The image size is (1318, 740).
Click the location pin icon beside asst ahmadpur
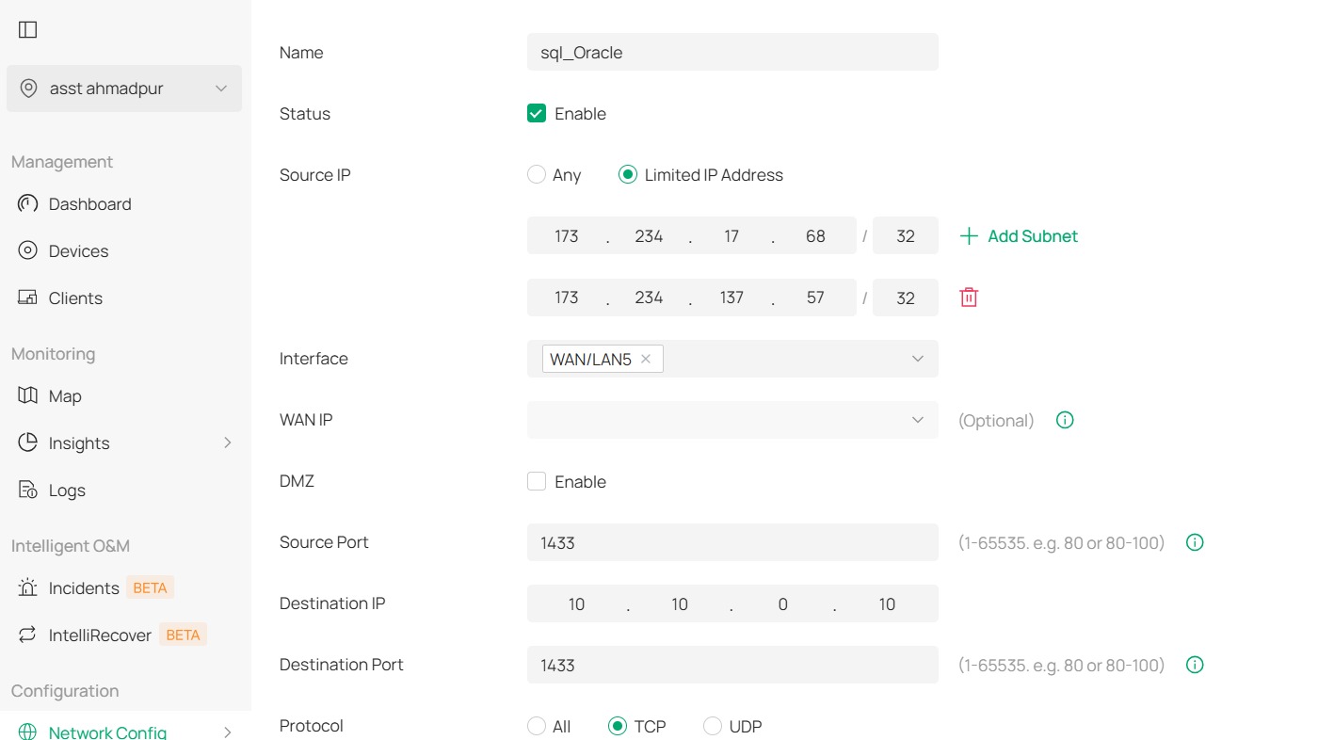[29, 88]
